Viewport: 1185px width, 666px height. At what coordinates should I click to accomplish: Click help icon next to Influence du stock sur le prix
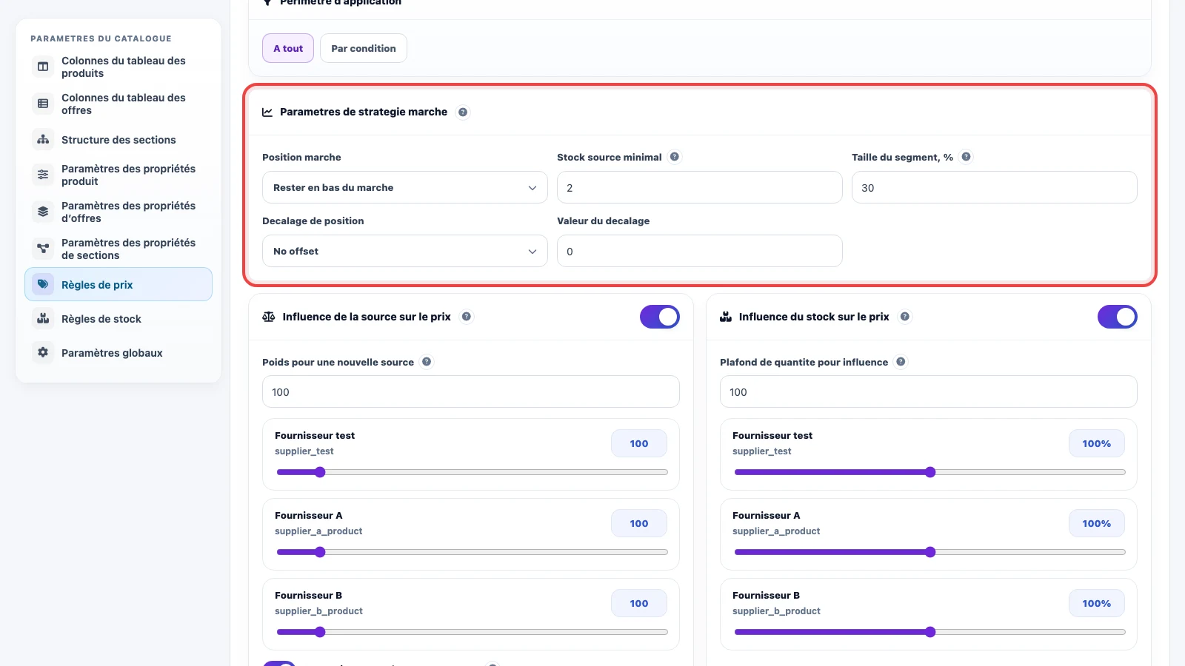(905, 317)
